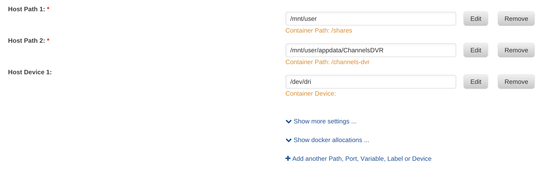Click the Host Path 1 label

[x=27, y=9]
